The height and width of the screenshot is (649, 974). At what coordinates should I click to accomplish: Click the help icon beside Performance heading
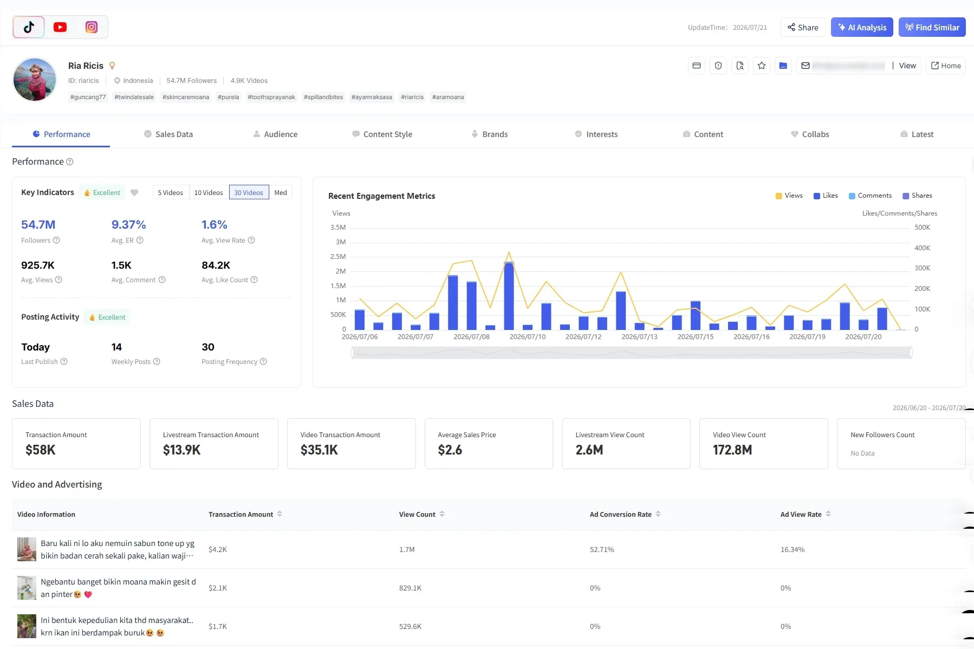69,162
